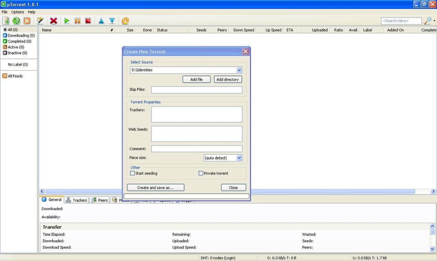
Task: Switch to the General tab
Action: point(52,200)
